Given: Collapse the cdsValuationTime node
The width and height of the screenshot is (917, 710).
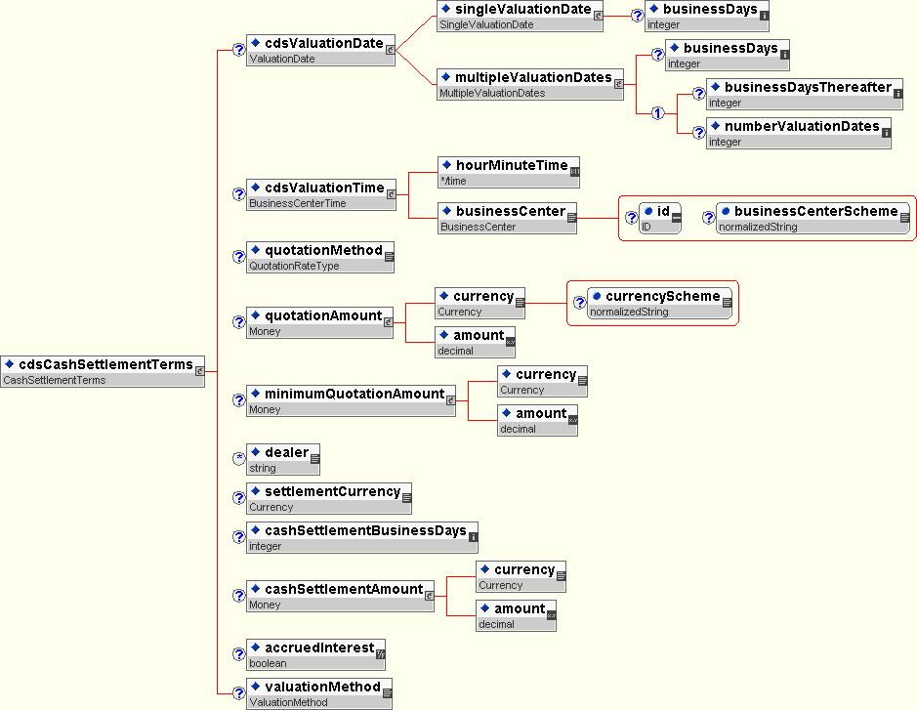Looking at the screenshot, I should click(x=391, y=194).
